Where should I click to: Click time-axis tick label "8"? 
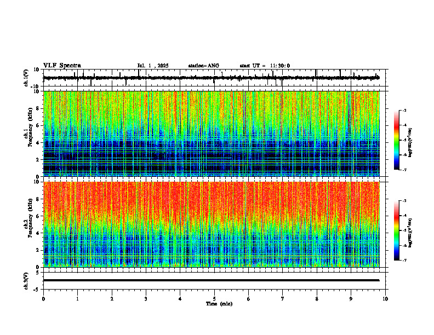317,299
